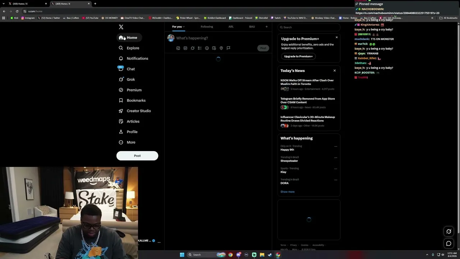Open Articles in the sidebar

point(129,121)
